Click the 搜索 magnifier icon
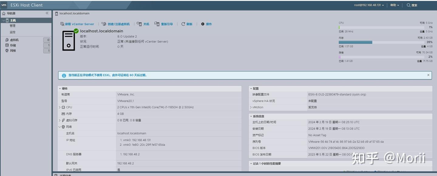This screenshot has height=176, width=437. [x=409, y=5]
